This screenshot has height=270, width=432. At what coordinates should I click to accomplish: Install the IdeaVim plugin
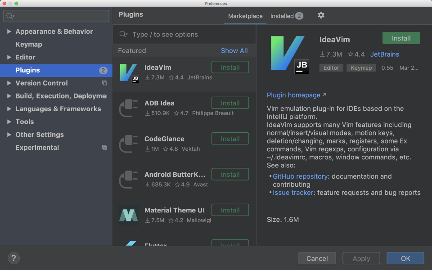[400, 38]
